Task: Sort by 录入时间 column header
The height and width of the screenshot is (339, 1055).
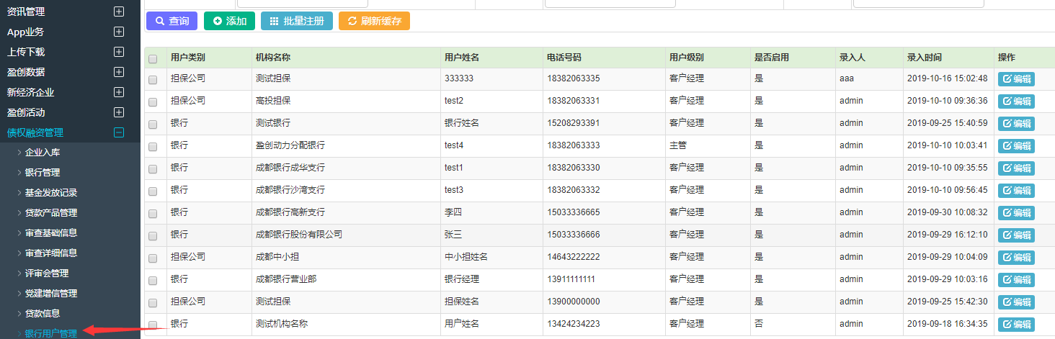Action: coord(924,58)
